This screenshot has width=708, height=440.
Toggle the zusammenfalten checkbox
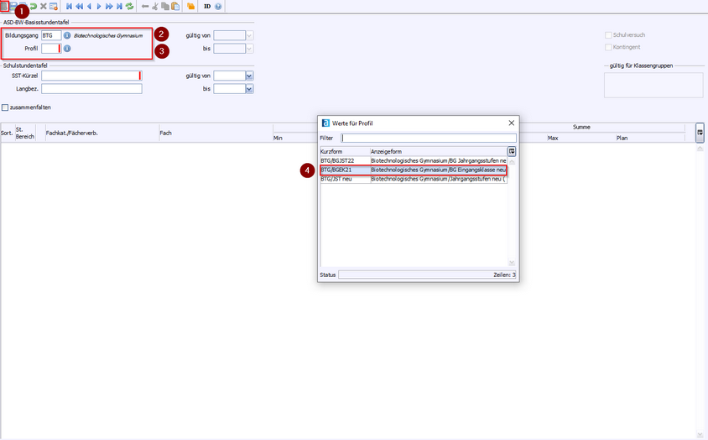point(5,107)
